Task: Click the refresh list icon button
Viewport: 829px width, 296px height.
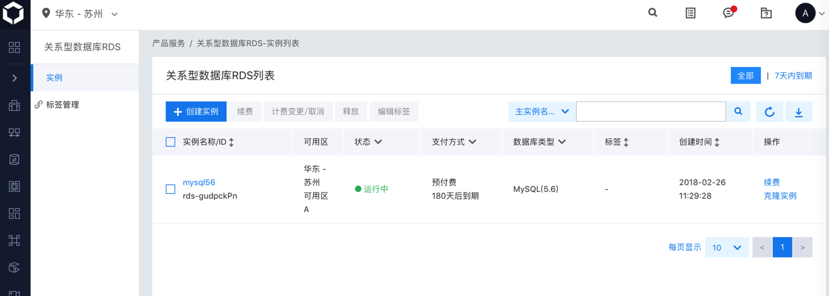Action: tap(769, 112)
